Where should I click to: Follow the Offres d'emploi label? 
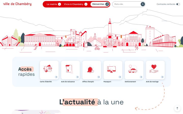pyautogui.click(x=88, y=82)
